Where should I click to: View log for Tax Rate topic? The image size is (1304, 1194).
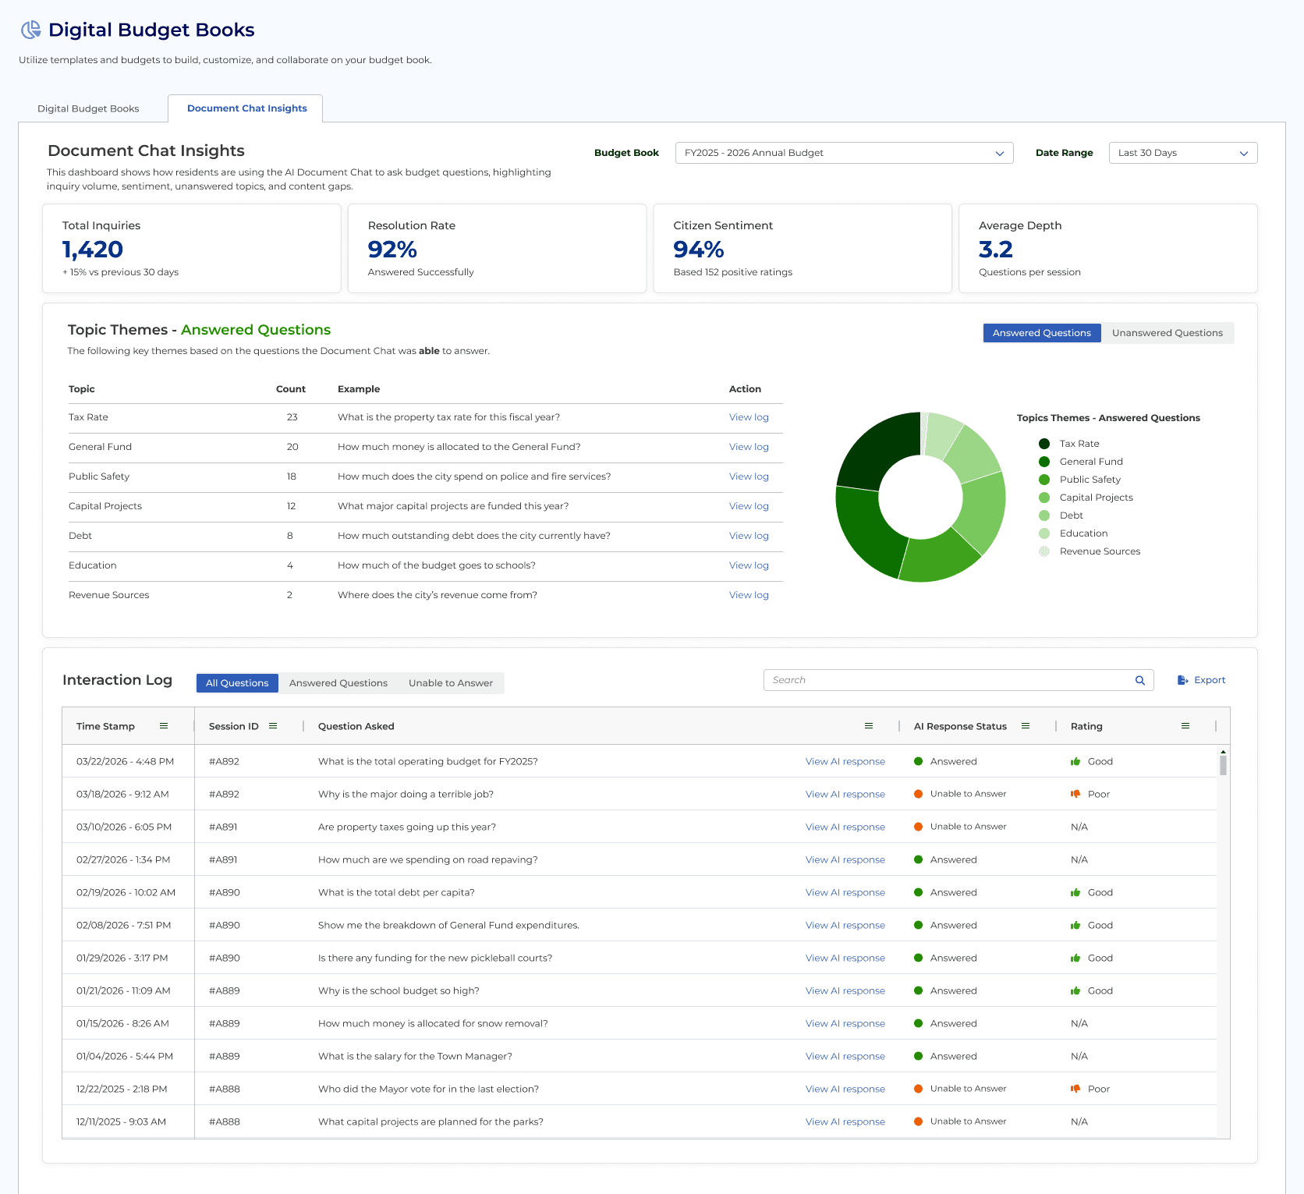(x=748, y=417)
